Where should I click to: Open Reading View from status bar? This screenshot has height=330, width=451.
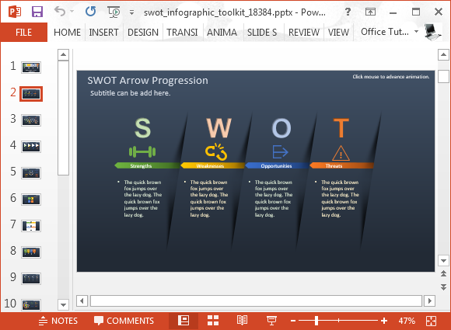242,321
